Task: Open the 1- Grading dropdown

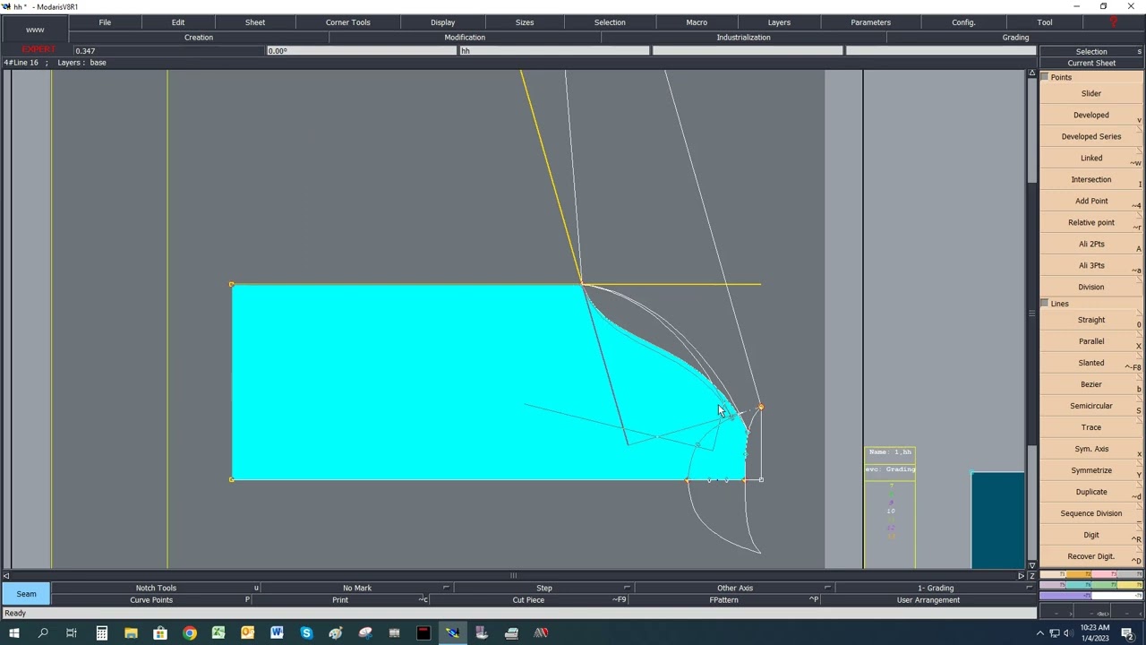Action: [x=936, y=588]
